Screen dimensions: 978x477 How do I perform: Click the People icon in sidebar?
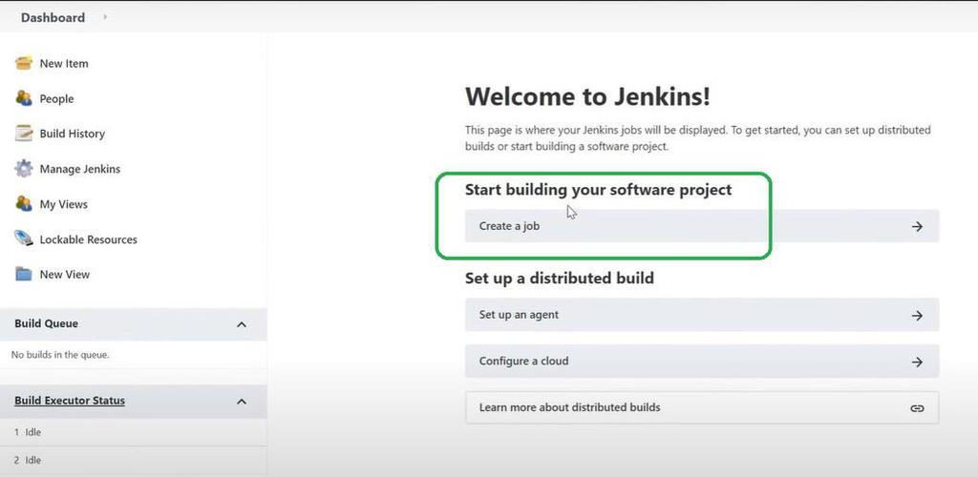click(x=24, y=98)
